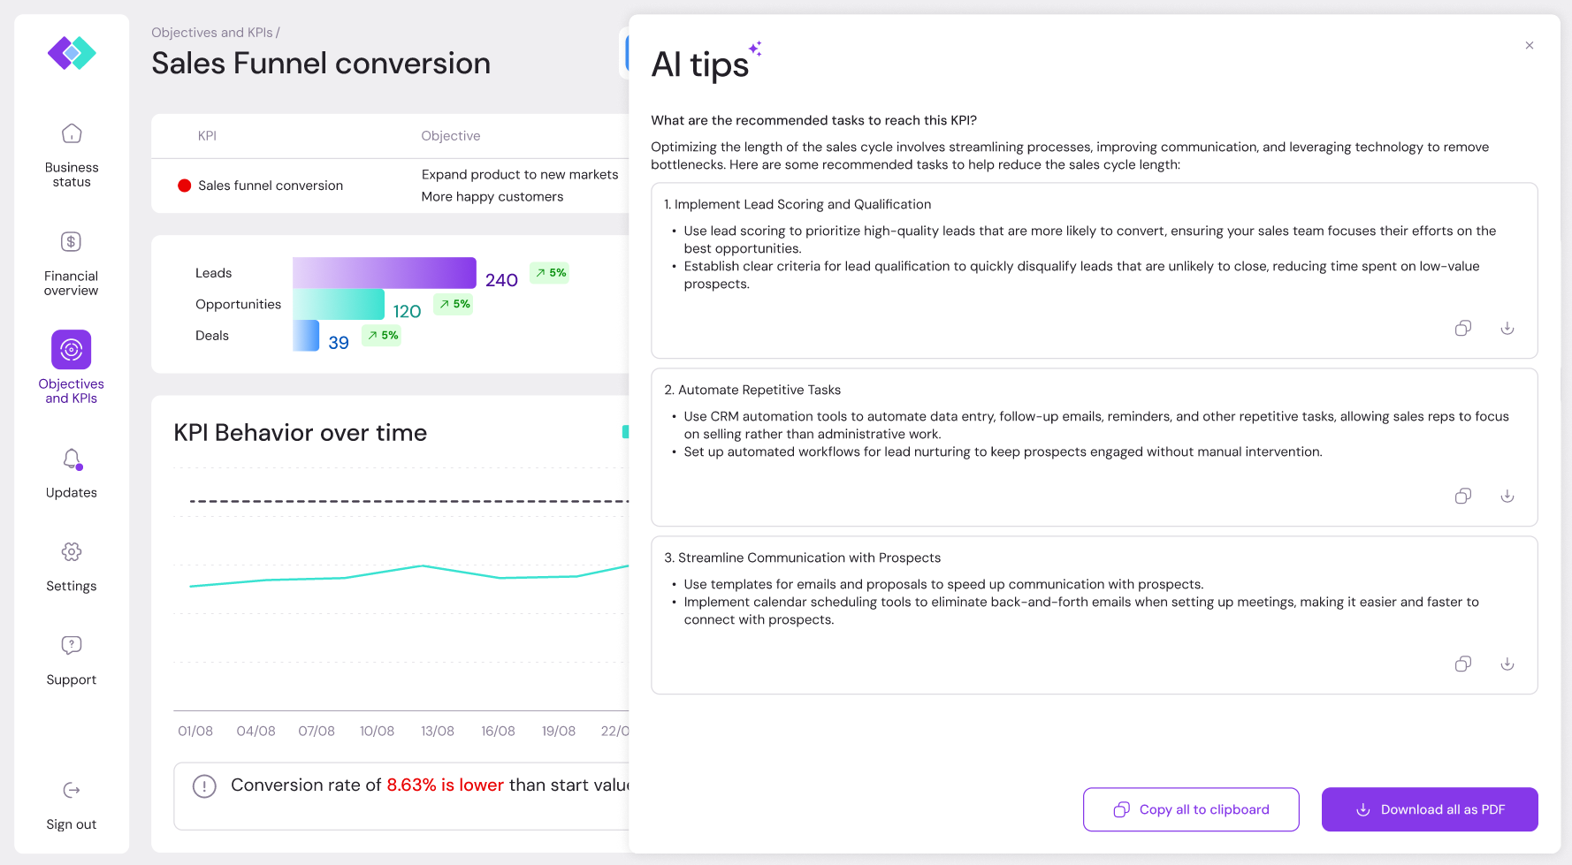
Task: Close the AI tips panel
Action: pos(1530,46)
